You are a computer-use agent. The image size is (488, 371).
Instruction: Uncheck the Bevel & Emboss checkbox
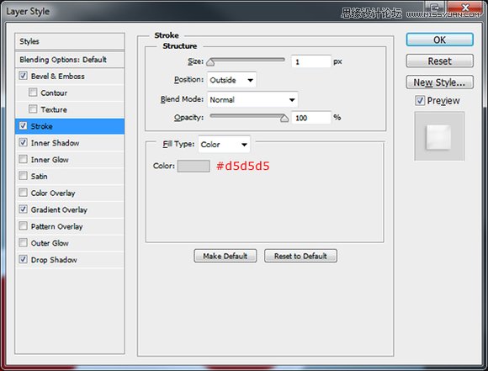point(23,76)
